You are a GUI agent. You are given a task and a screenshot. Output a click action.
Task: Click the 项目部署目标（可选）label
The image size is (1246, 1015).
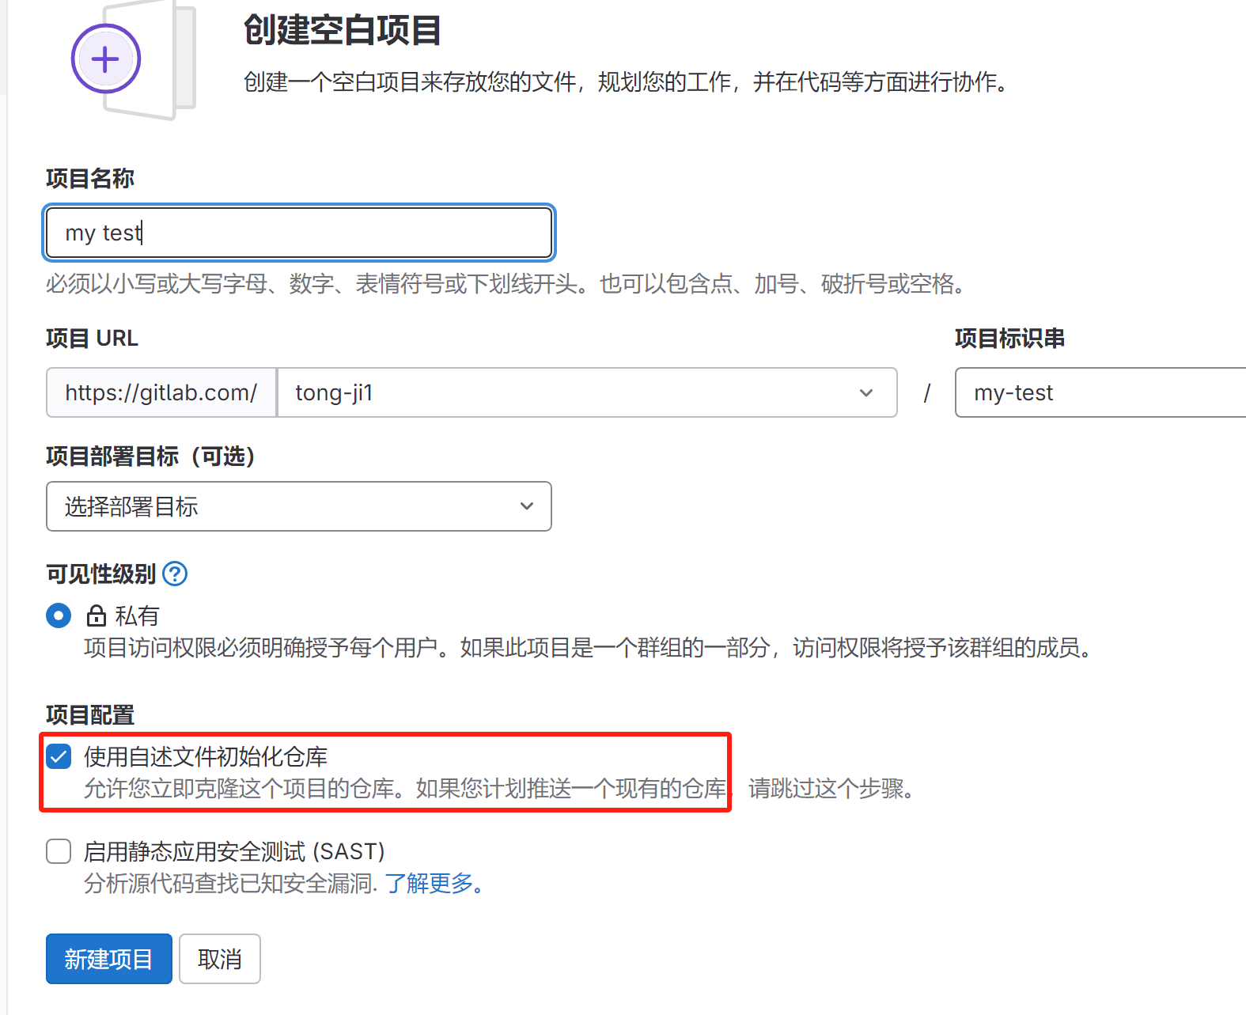[150, 456]
